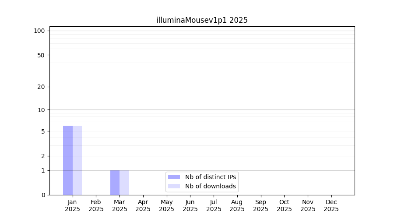Pick the Aug 2025 x-axis label
This screenshot has width=394, height=219.
point(237,205)
